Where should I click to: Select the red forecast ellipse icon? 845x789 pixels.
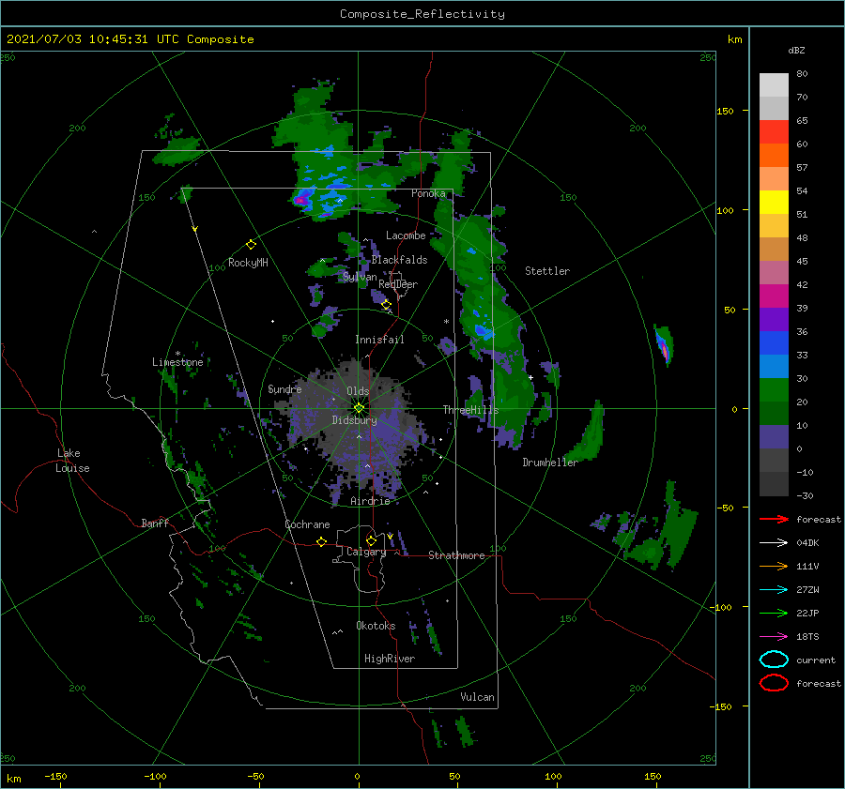pyautogui.click(x=774, y=683)
